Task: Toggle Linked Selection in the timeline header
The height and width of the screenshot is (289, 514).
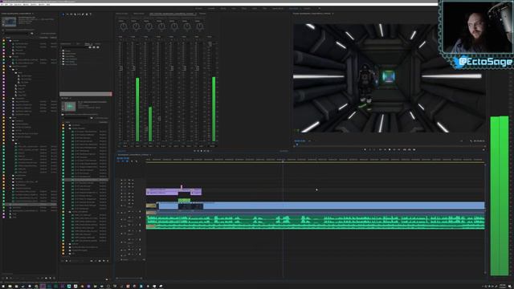Action: pyautogui.click(x=127, y=161)
